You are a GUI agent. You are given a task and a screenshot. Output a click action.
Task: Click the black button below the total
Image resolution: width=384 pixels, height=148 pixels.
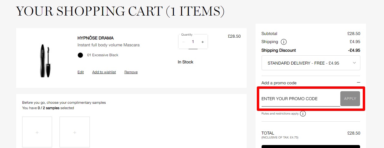(x=311, y=147)
